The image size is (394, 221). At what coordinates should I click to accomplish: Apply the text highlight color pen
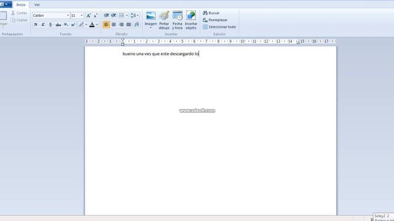(x=81, y=25)
